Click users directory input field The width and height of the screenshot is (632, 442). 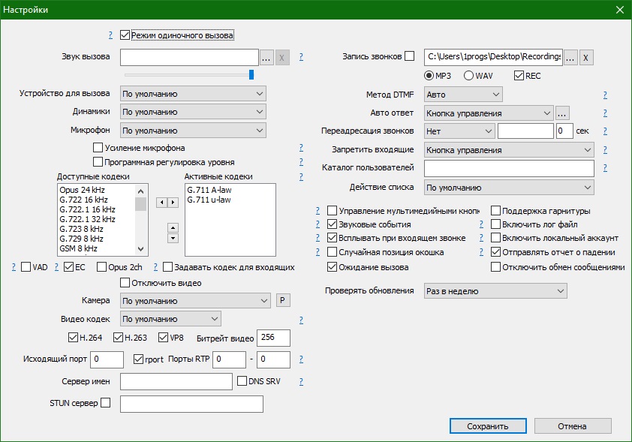point(509,168)
